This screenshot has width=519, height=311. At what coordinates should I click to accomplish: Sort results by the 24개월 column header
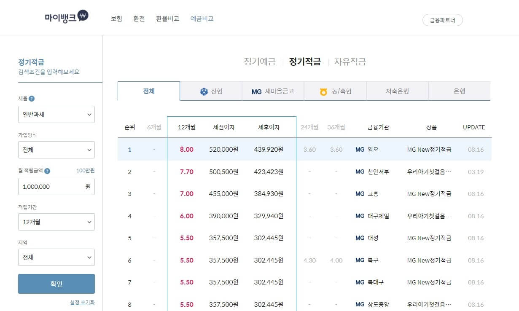[x=309, y=127]
